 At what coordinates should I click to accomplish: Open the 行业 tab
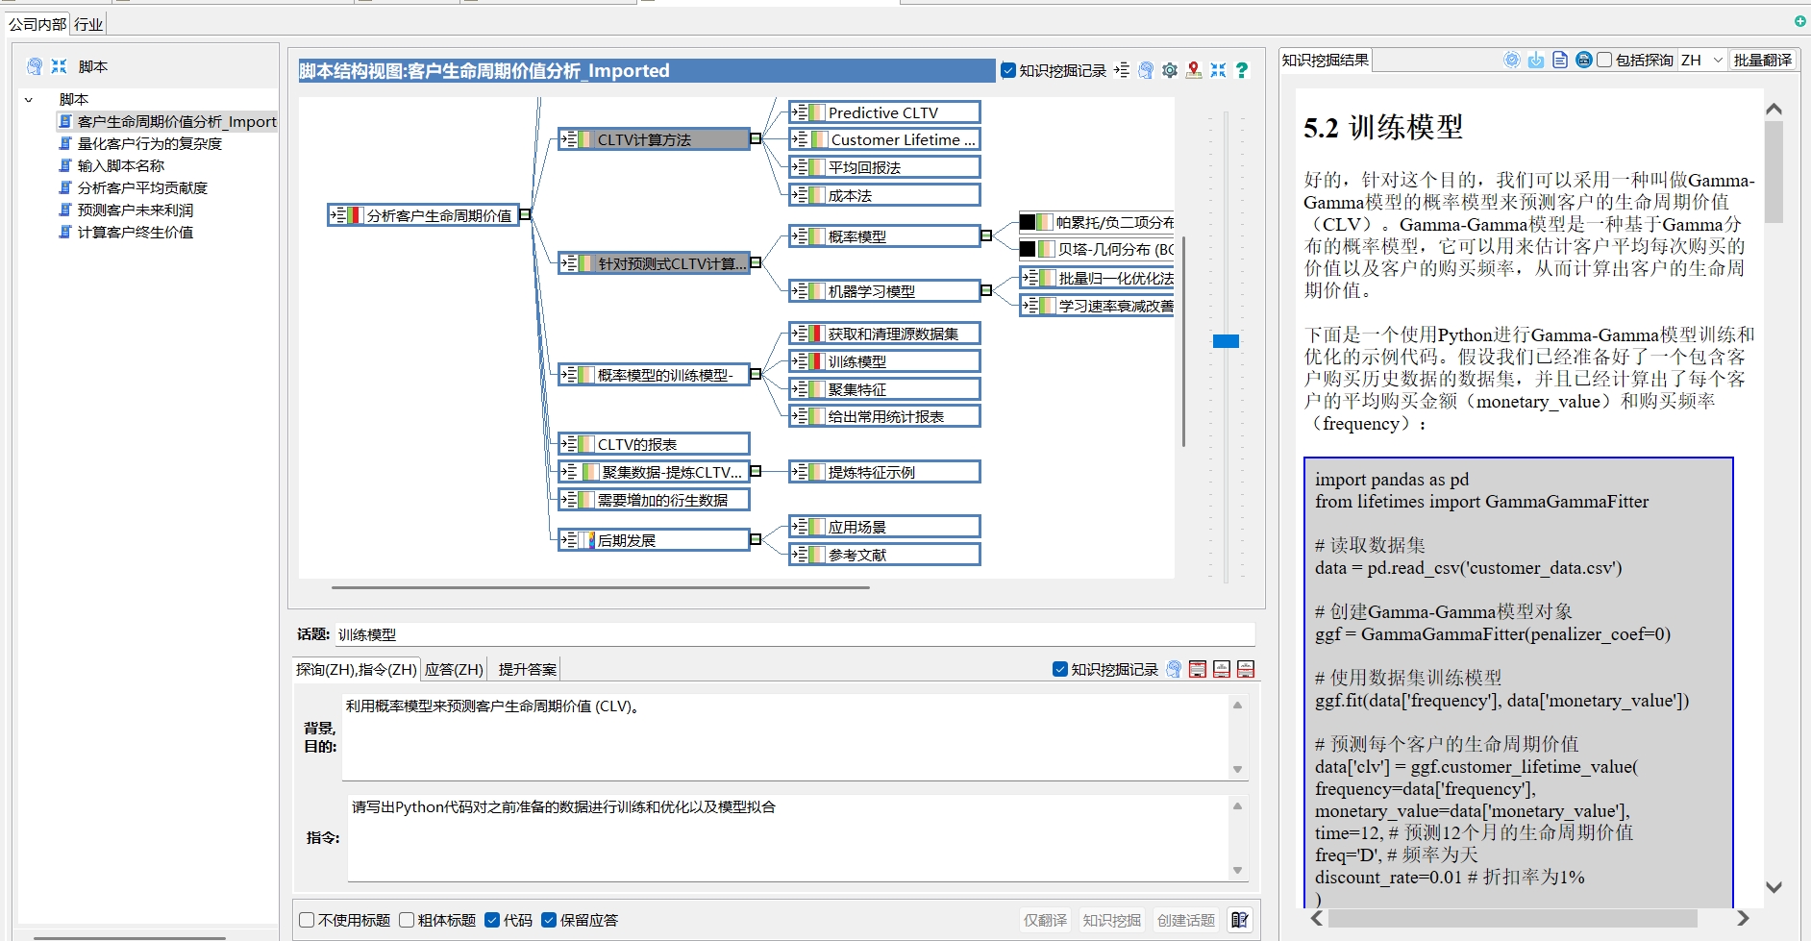pos(88,24)
